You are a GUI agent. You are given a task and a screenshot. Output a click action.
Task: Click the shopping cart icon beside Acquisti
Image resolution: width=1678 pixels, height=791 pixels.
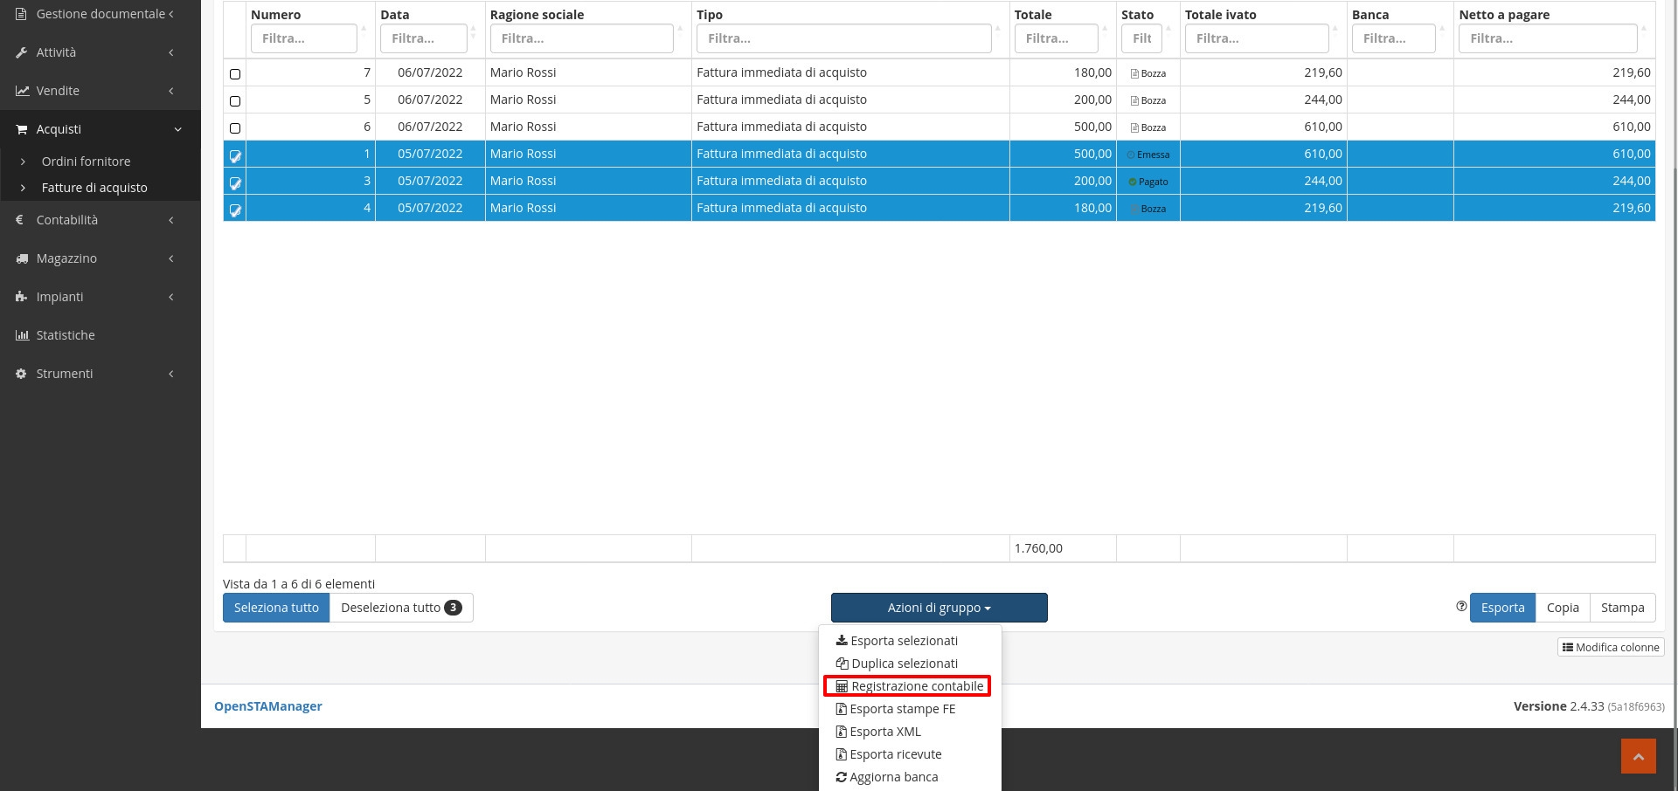tap(22, 129)
